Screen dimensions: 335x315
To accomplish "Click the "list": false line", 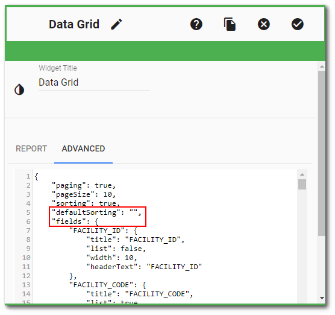I will coord(116,249).
